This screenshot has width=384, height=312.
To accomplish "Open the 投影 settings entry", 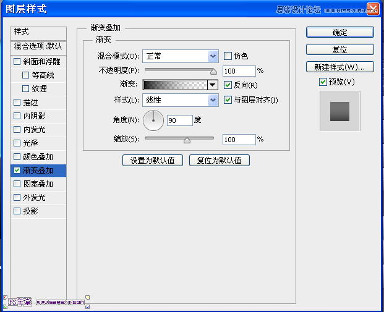I will coord(31,211).
